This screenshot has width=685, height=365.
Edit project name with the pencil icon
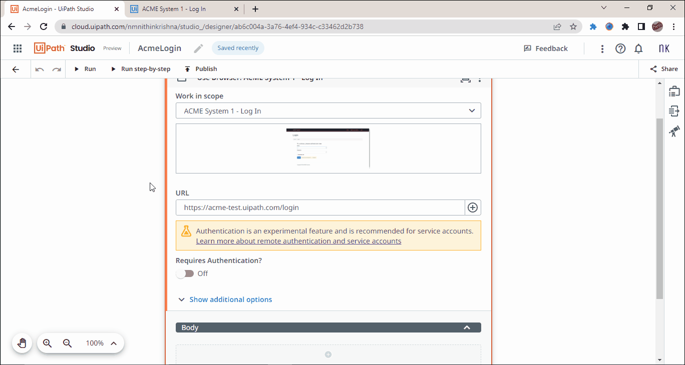[199, 48]
